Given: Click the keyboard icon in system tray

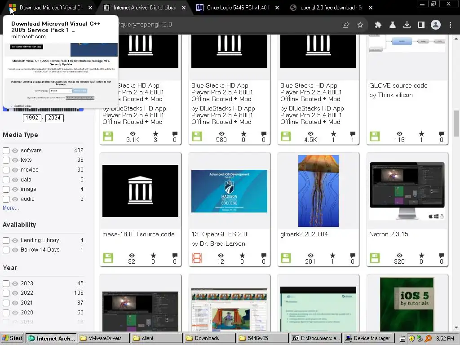Looking at the screenshot, I should (x=403, y=339).
